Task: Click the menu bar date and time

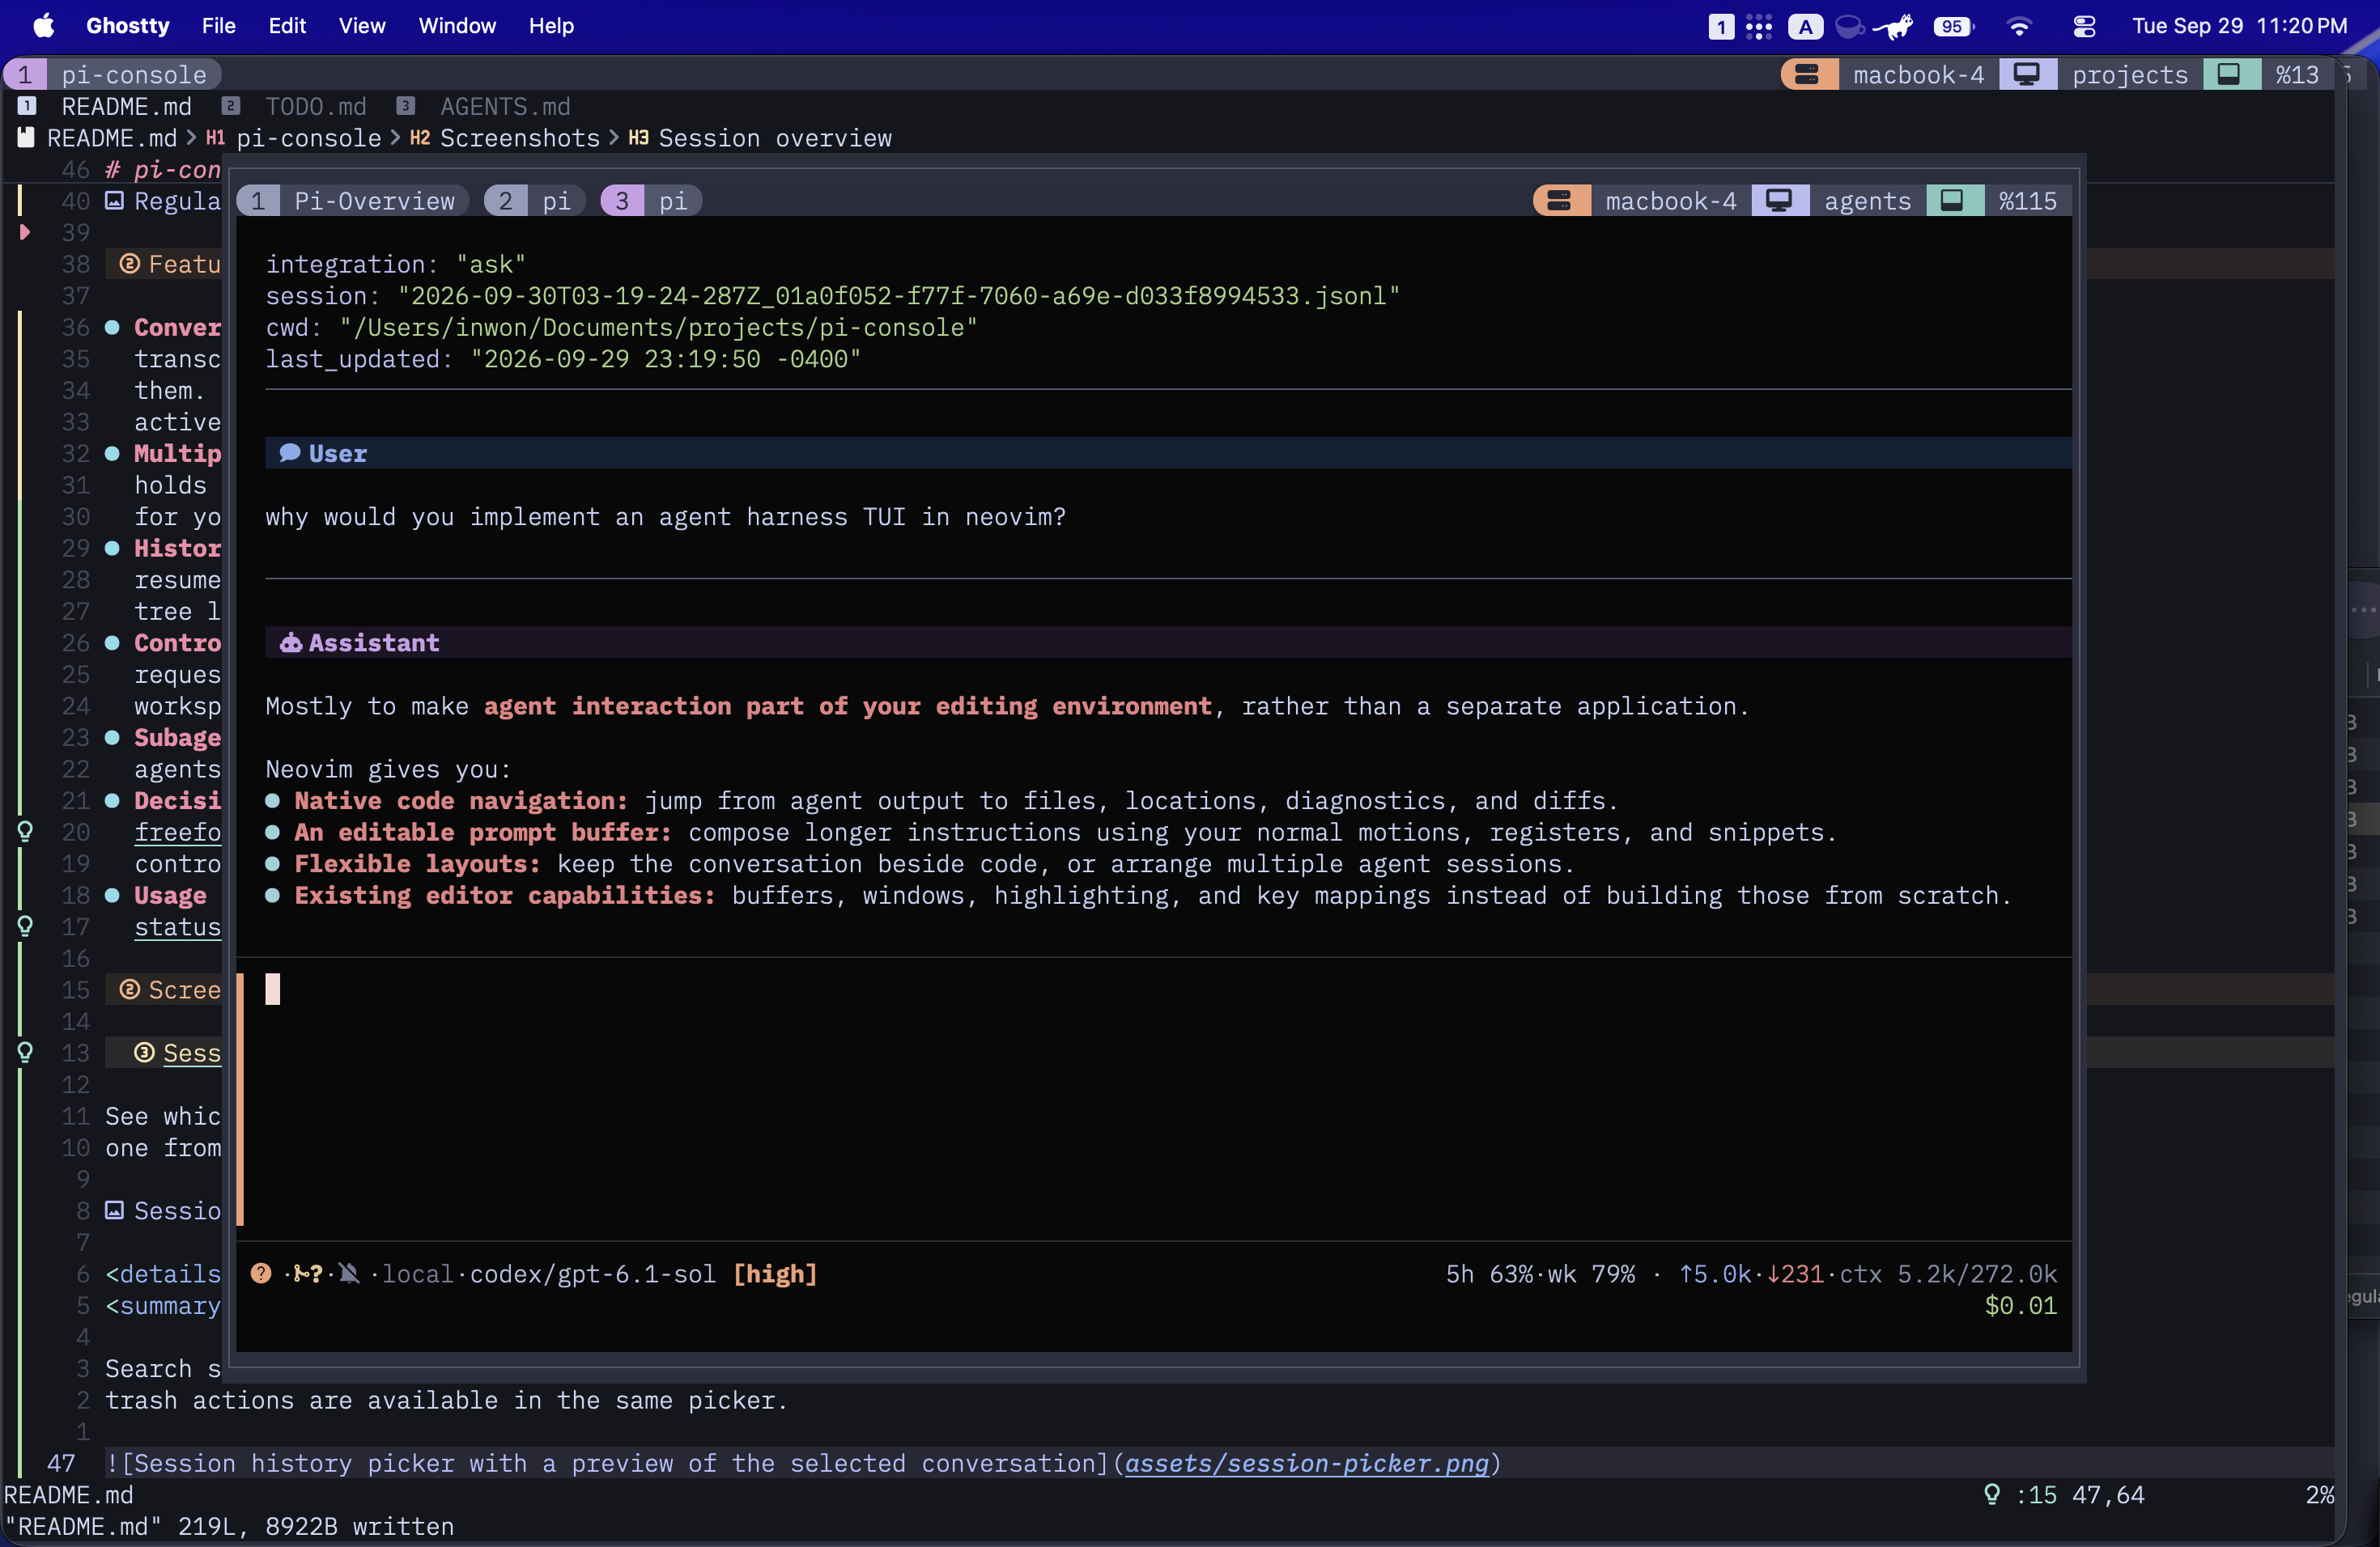Action: click(2239, 26)
